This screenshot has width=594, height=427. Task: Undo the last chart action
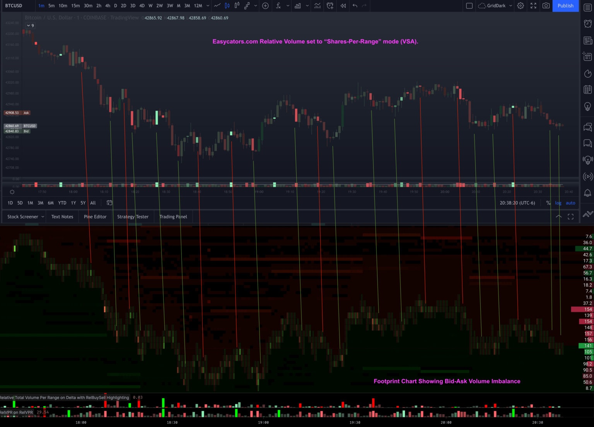click(x=354, y=6)
